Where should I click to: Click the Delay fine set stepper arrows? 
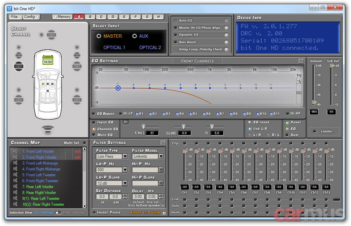click(161, 197)
